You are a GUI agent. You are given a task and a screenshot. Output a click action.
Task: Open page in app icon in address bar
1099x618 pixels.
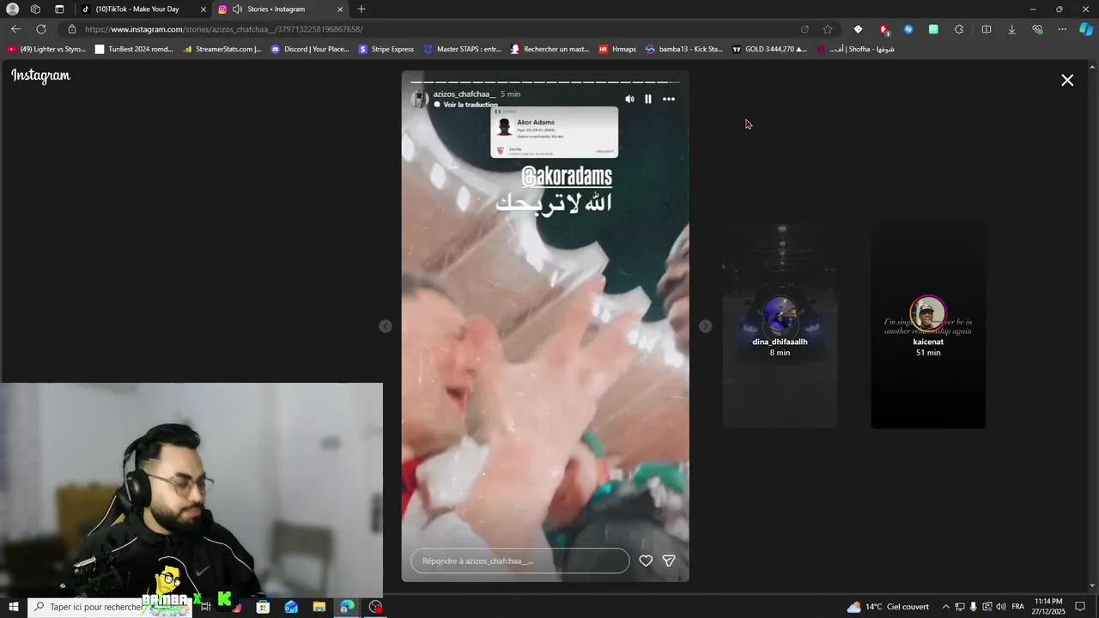pos(805,29)
